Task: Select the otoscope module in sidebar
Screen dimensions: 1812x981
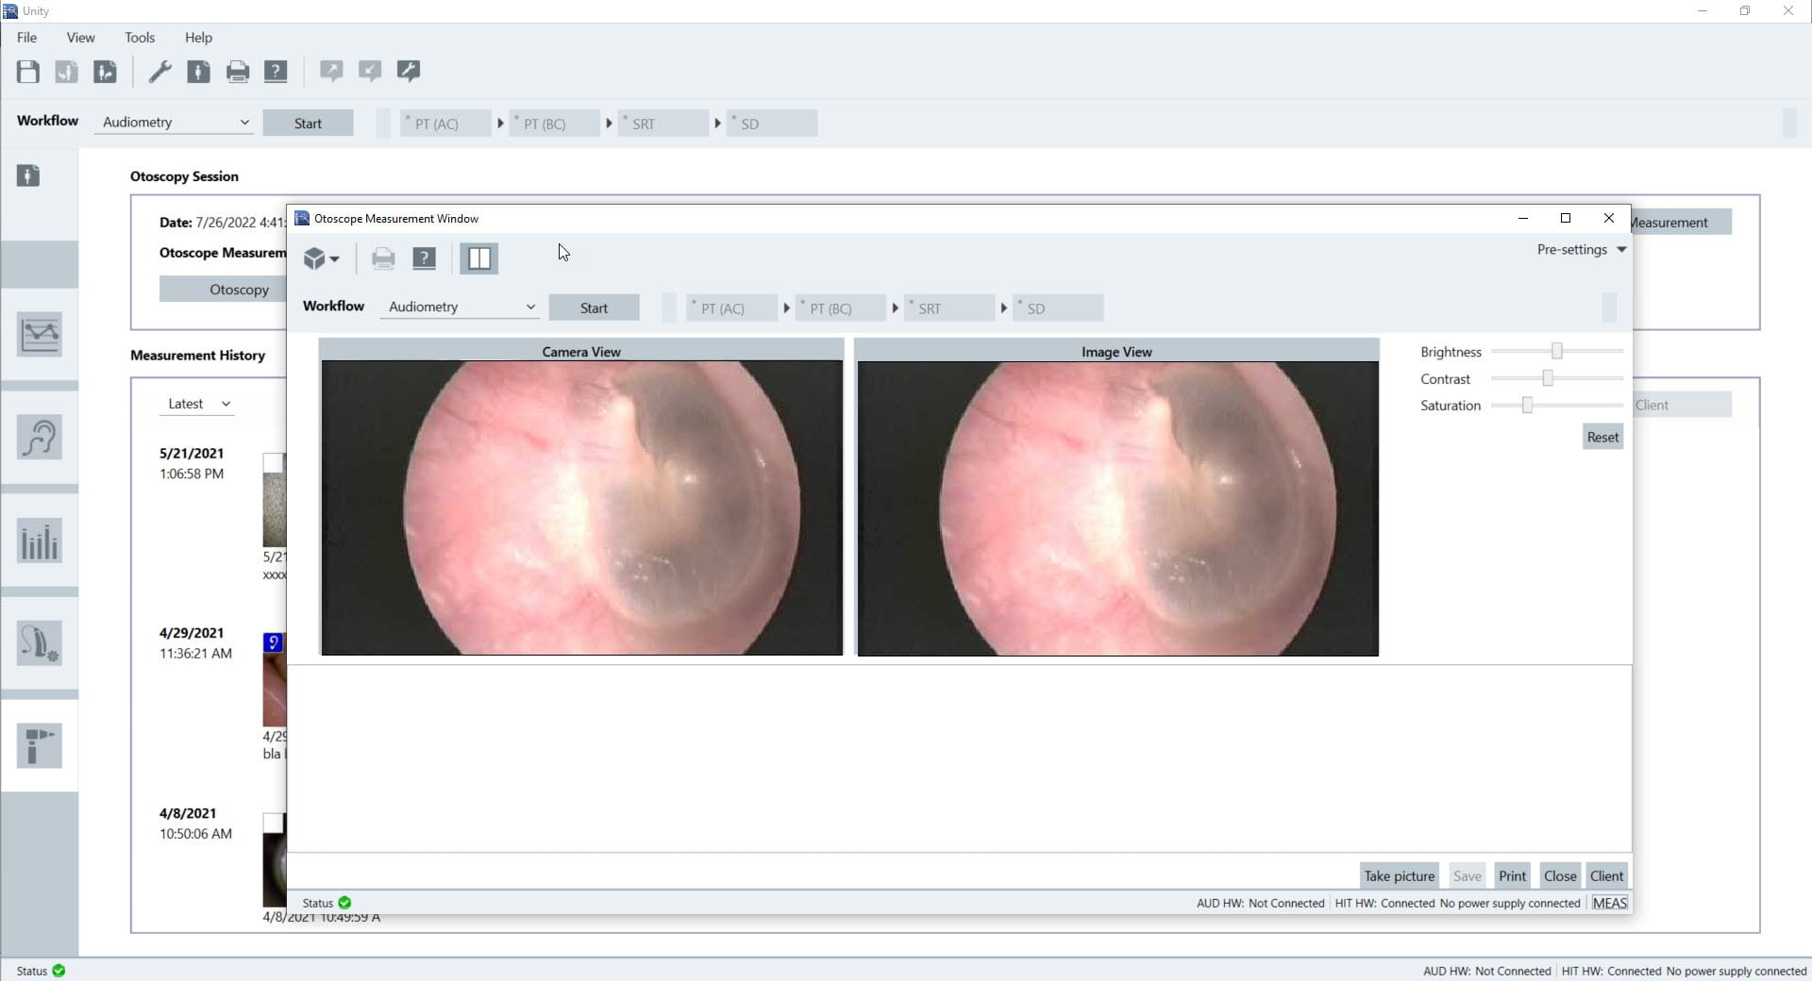Action: click(40, 746)
